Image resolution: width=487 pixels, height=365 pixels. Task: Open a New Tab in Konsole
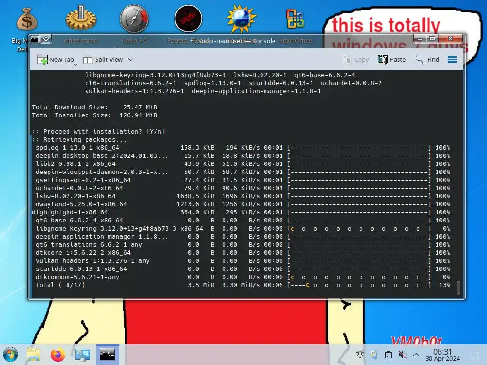55,59
